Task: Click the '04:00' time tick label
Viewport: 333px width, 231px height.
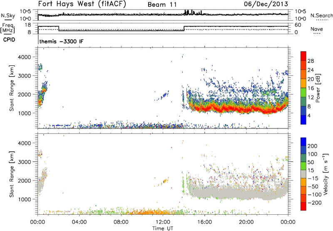Action: click(79, 222)
